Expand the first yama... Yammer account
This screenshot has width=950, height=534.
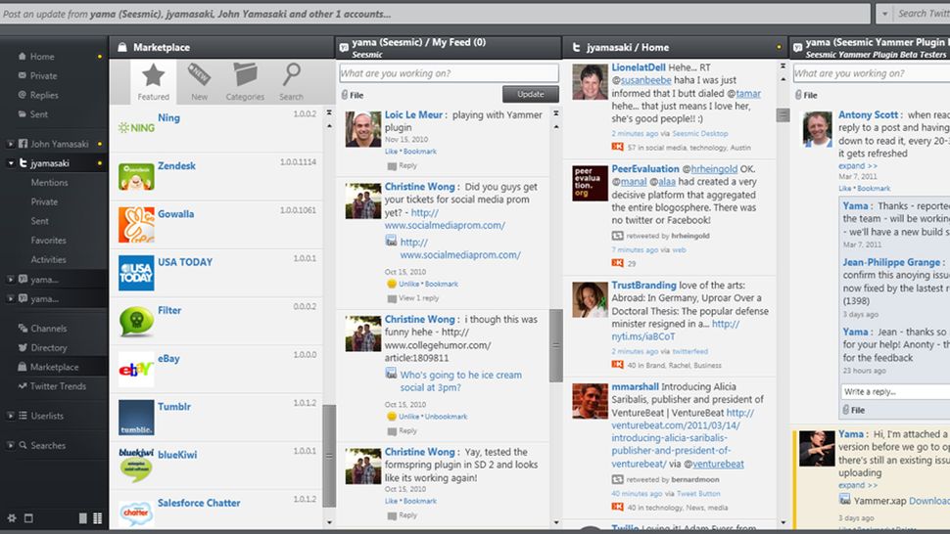11,280
